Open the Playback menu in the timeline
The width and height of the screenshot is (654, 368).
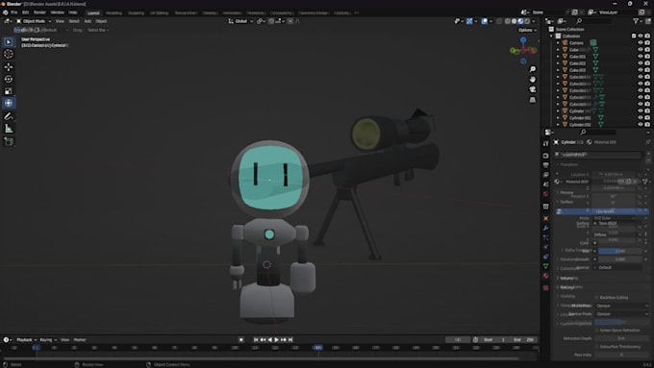click(26, 340)
